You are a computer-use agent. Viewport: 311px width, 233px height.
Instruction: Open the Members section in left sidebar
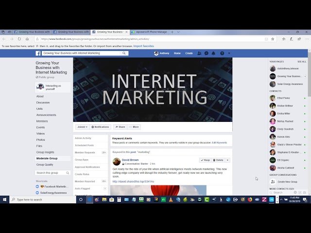tap(42, 121)
